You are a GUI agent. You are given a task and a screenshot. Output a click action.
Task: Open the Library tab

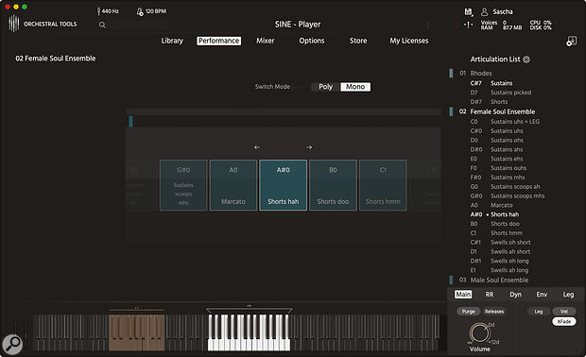pos(172,41)
